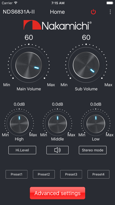Tap the red power icon

coord(93,12)
